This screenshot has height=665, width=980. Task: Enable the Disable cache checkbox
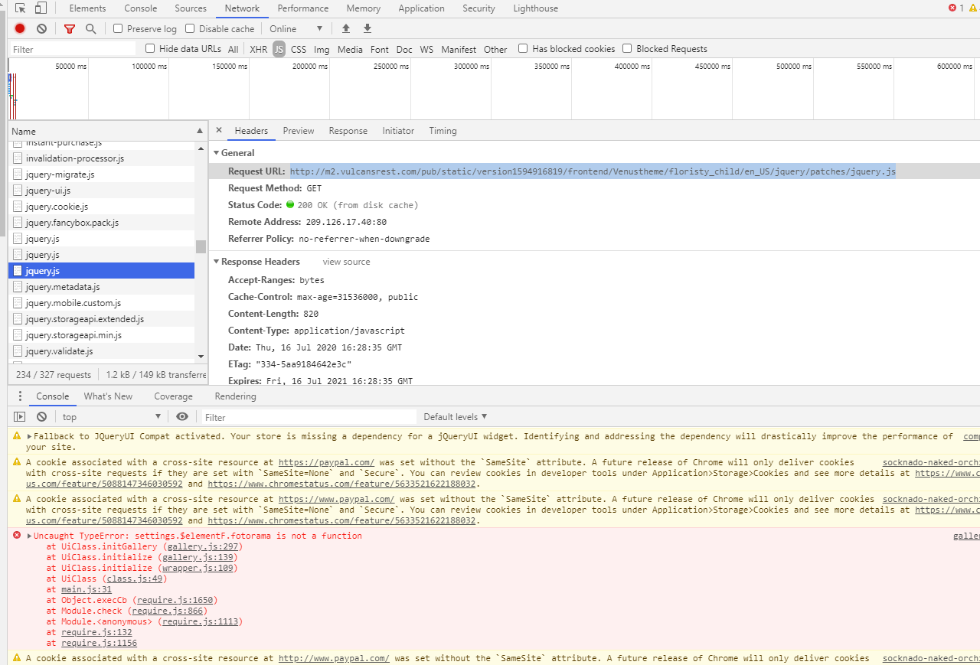click(190, 28)
